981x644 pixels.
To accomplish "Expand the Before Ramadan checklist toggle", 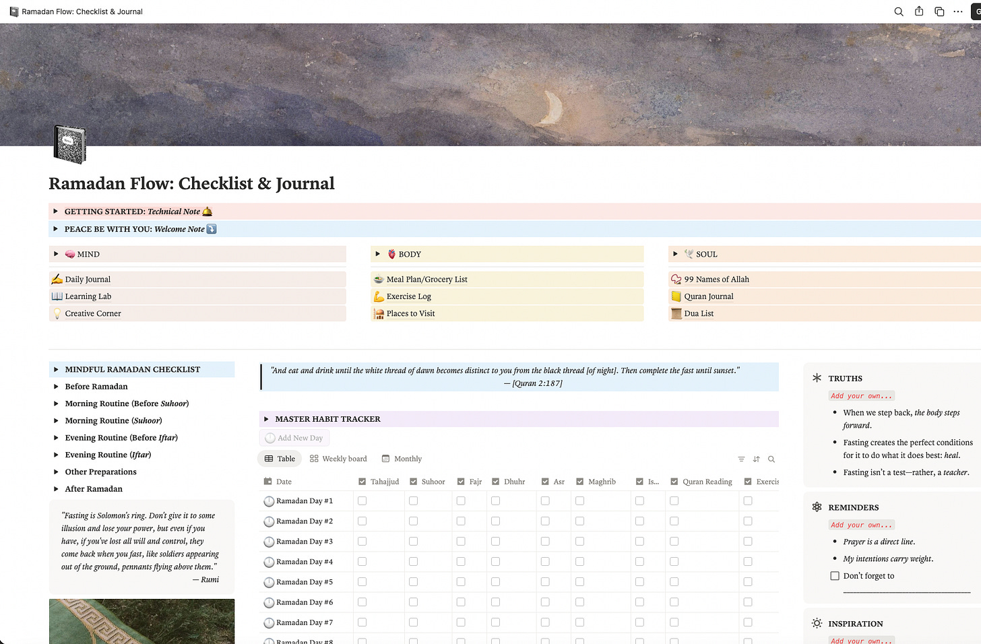I will [56, 387].
